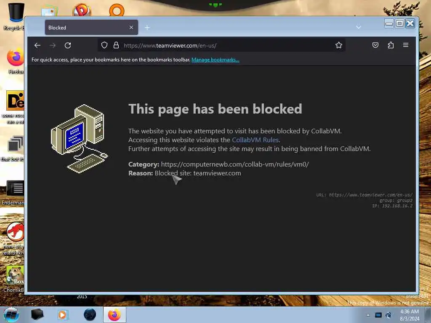Go back to the previous page
This screenshot has height=323, width=431.
tap(37, 45)
